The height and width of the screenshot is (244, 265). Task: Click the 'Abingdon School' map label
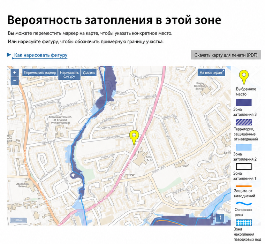tap(22, 185)
